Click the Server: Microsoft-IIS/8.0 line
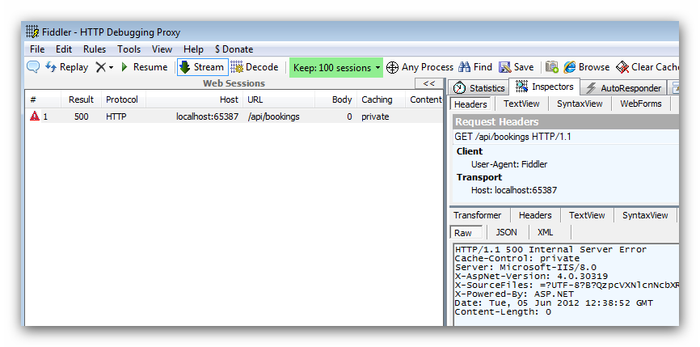This screenshot has width=700, height=347. click(x=525, y=268)
